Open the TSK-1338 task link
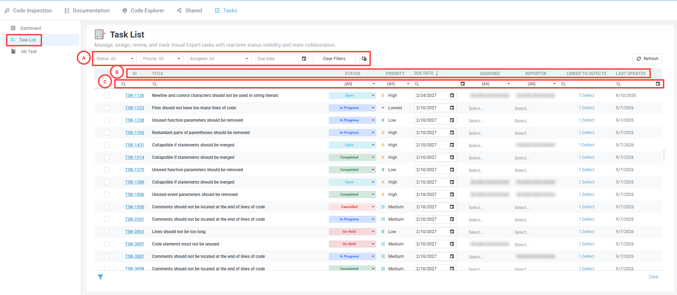Viewport: 677px width, 295px height. point(135,120)
